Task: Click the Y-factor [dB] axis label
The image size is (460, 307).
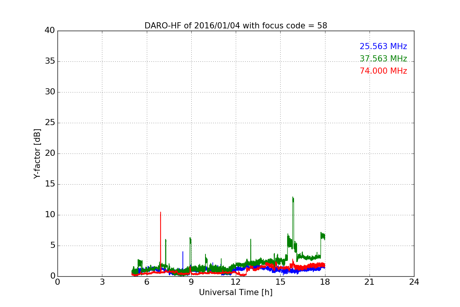Action: tap(37, 153)
